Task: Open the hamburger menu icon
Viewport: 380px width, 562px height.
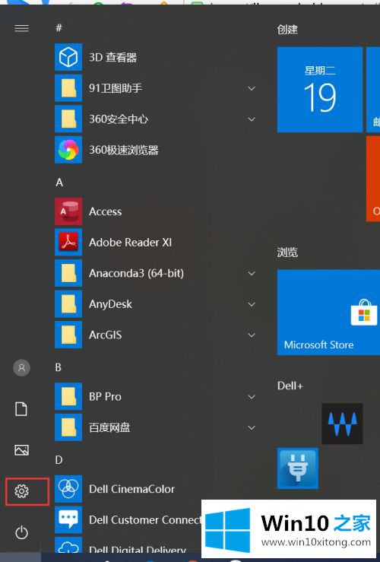Action: [x=21, y=28]
